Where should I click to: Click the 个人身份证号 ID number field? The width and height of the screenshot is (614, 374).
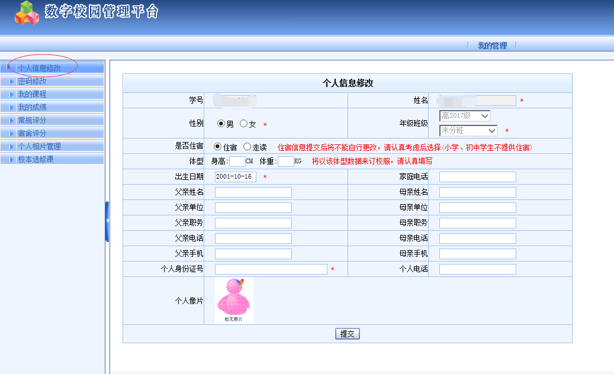271,268
